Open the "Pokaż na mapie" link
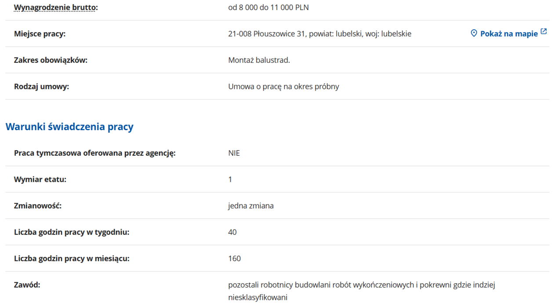The height and width of the screenshot is (303, 554). click(x=509, y=34)
